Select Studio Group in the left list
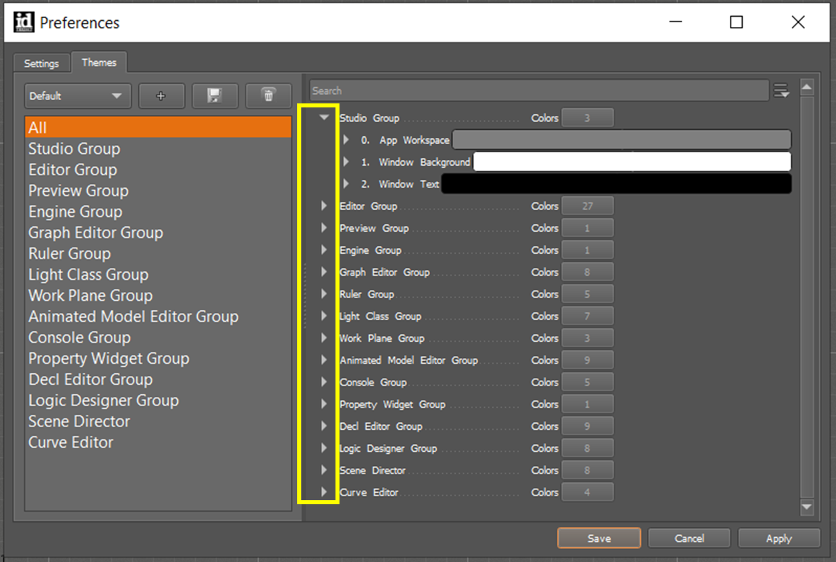 pyautogui.click(x=158, y=148)
